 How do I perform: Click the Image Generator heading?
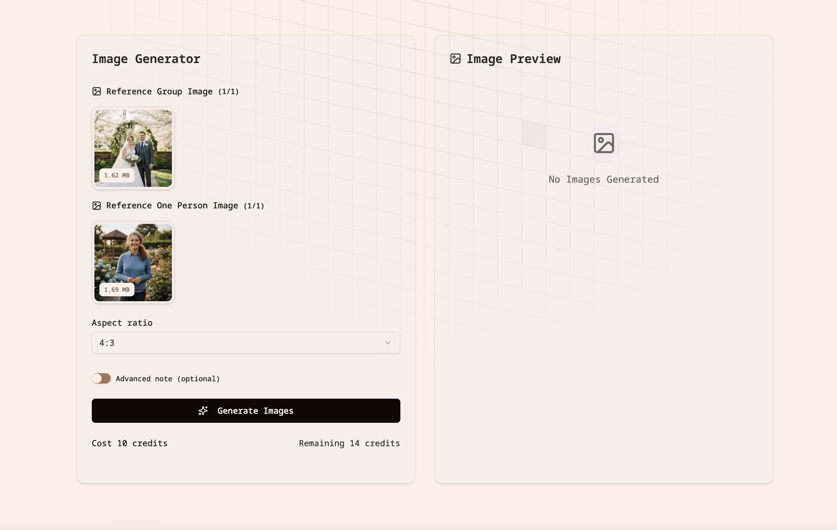click(146, 59)
